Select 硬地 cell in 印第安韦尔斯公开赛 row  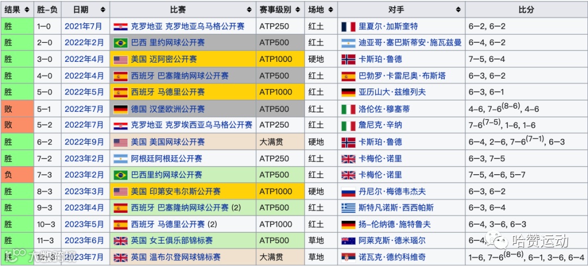(321, 192)
